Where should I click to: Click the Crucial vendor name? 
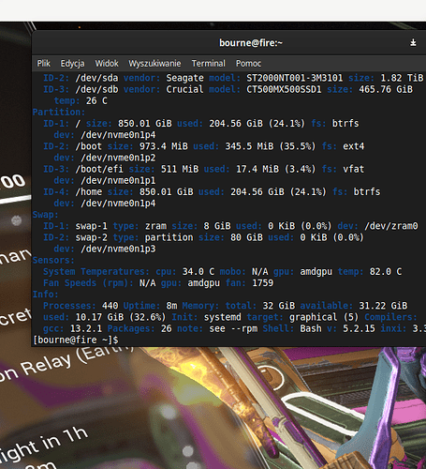pyautogui.click(x=184, y=89)
